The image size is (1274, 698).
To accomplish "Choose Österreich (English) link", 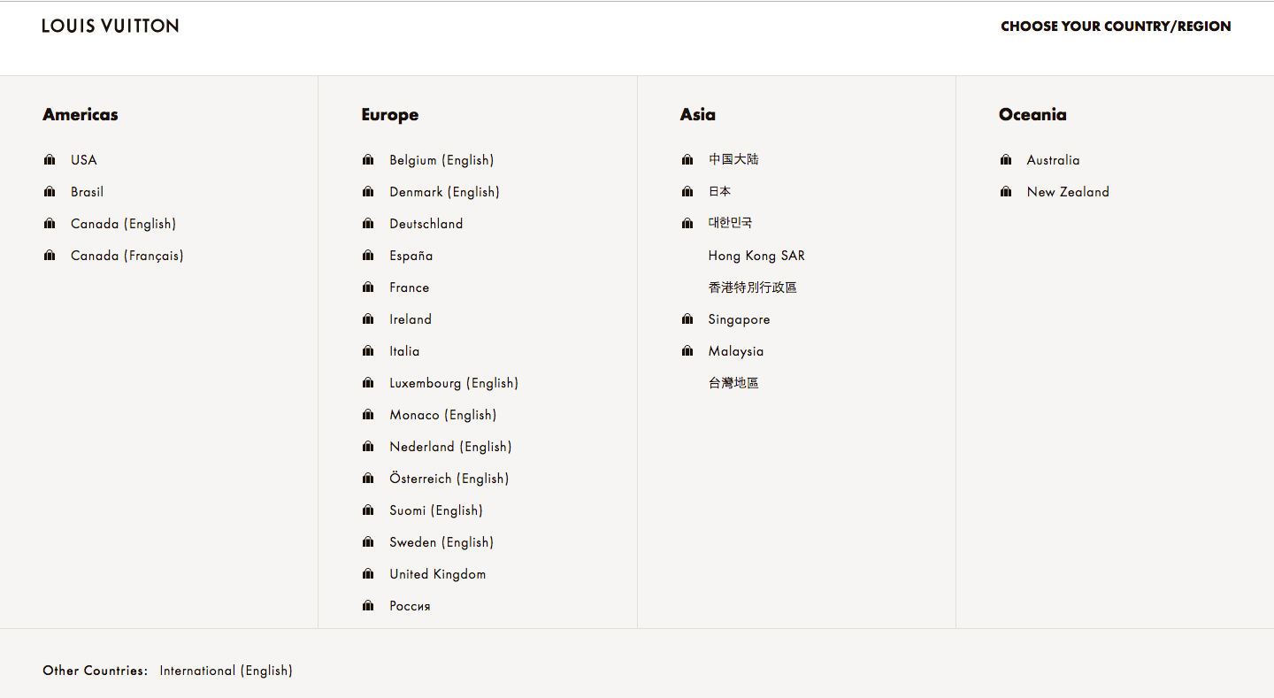I will click(x=449, y=479).
